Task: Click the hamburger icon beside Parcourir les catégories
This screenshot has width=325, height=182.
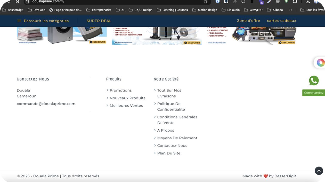Action: [19, 21]
